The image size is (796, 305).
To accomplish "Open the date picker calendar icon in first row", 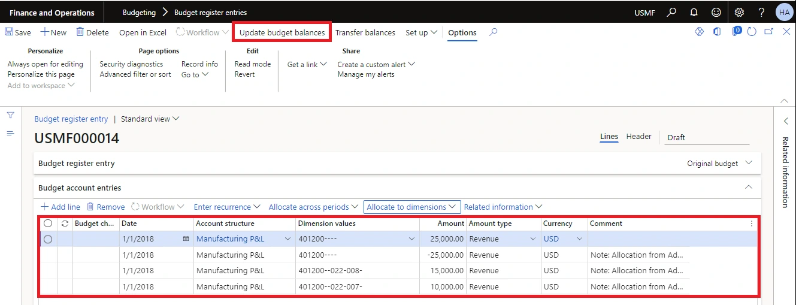I will pyautogui.click(x=186, y=238).
